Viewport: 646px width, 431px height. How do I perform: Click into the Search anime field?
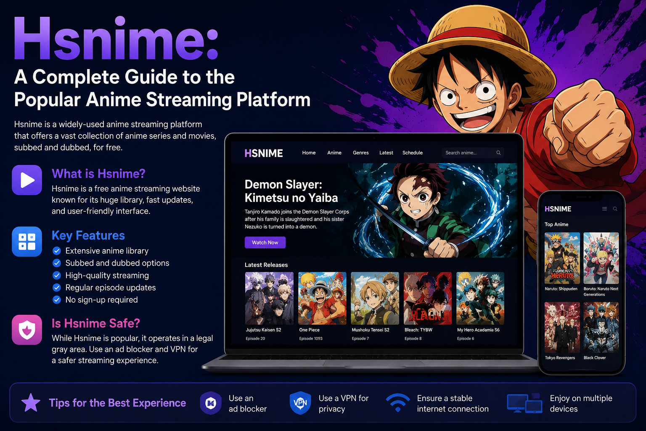pos(473,153)
